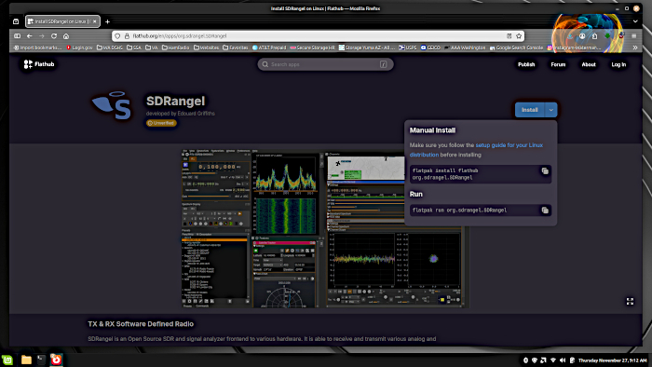The height and width of the screenshot is (367, 652).
Task: Bookmark this page with the star icon
Action: [519, 36]
